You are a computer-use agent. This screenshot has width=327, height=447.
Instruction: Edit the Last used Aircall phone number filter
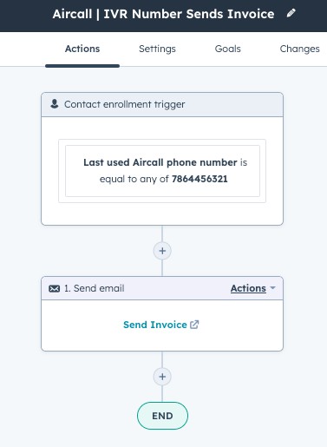pos(162,171)
